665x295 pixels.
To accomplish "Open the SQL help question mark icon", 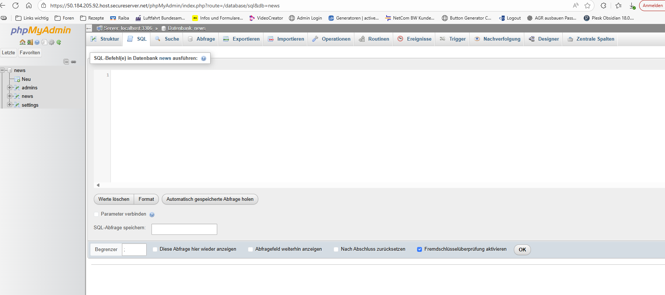I will [x=204, y=58].
